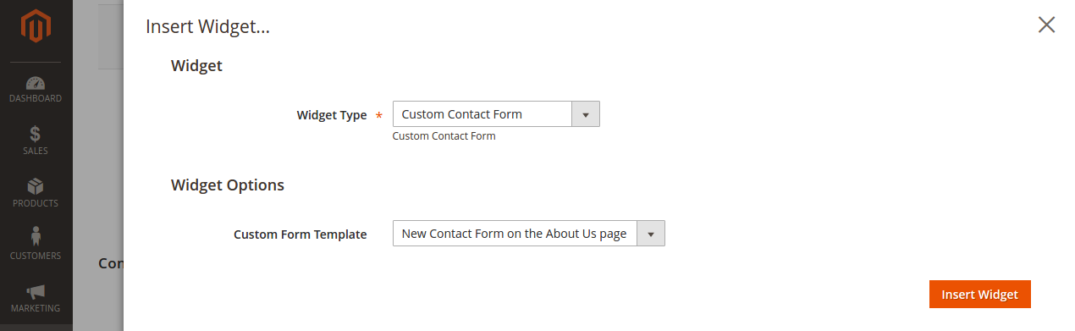Image resolution: width=1075 pixels, height=331 pixels.
Task: Open the Widget Type select box
Action: (x=496, y=114)
